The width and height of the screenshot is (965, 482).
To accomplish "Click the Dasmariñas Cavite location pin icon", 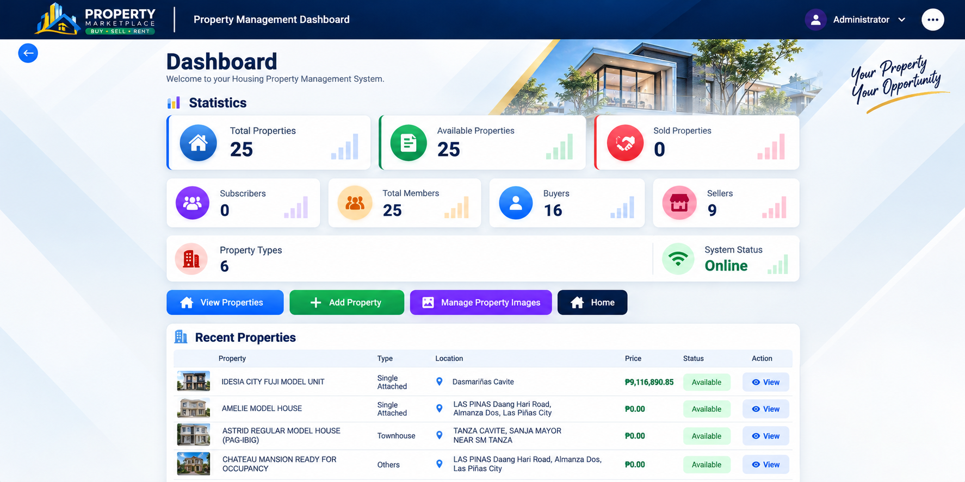I will (440, 381).
